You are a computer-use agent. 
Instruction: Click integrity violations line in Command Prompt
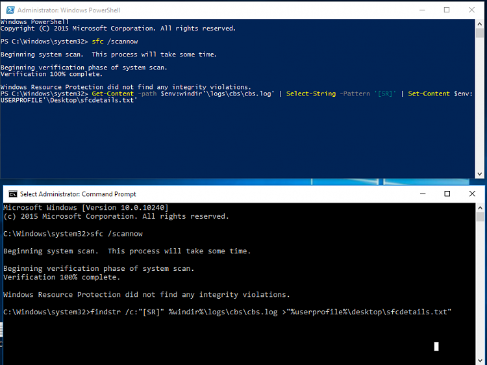[147, 294]
